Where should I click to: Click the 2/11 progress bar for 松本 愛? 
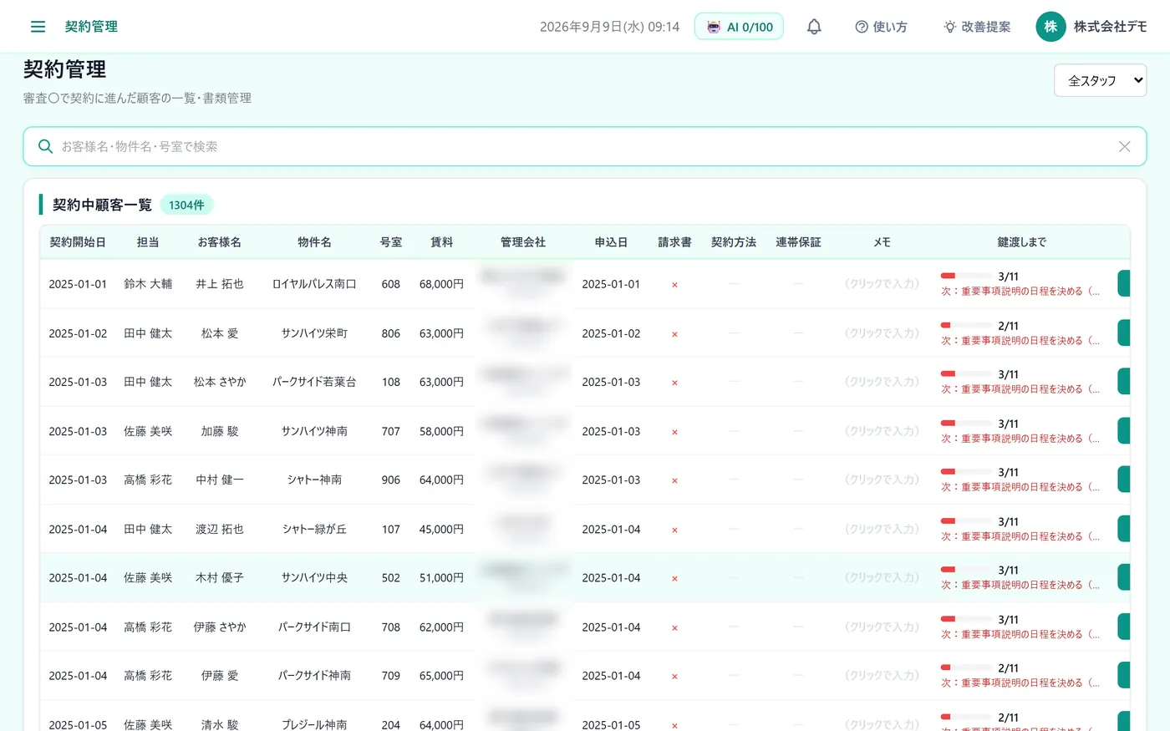coord(966,325)
